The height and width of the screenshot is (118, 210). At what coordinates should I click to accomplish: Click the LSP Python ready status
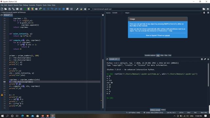tap(133, 113)
